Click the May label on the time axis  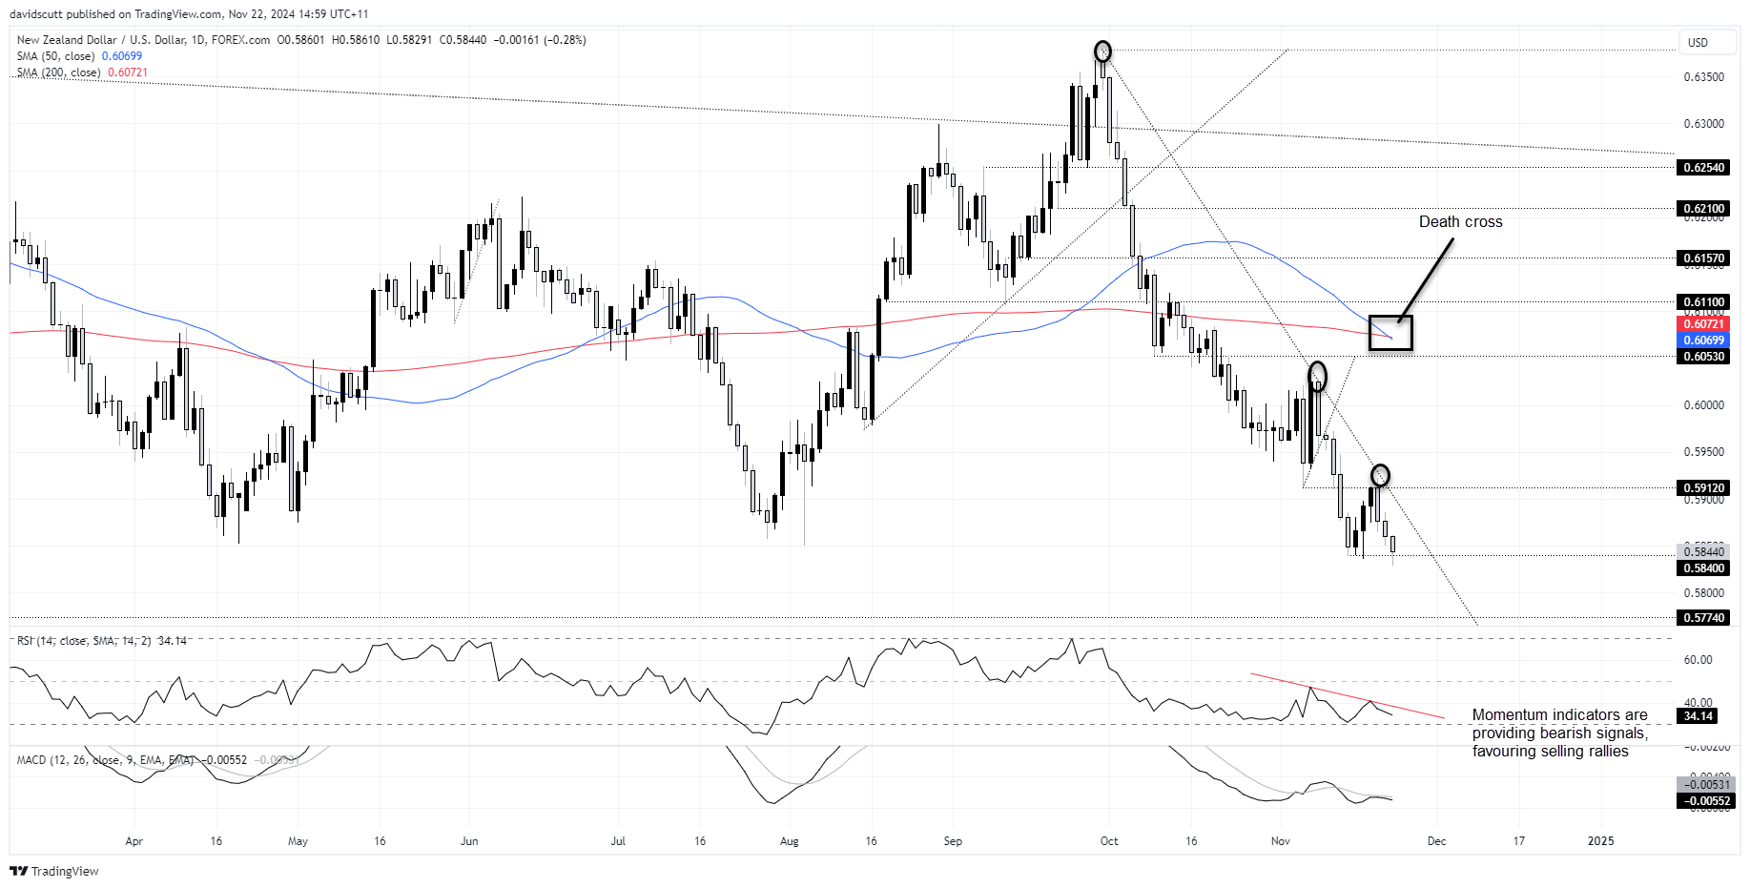pyautogui.click(x=298, y=841)
